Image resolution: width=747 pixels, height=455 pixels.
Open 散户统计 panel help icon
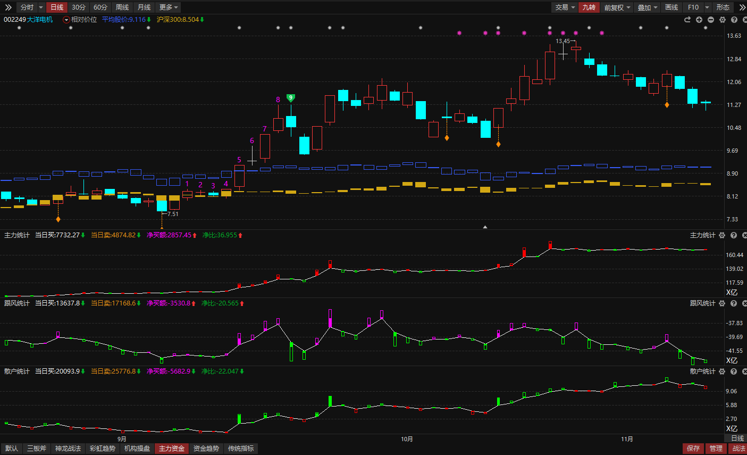tap(734, 371)
